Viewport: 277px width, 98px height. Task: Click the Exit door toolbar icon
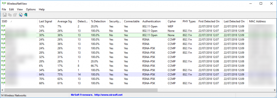pyautogui.click(x=26, y=15)
